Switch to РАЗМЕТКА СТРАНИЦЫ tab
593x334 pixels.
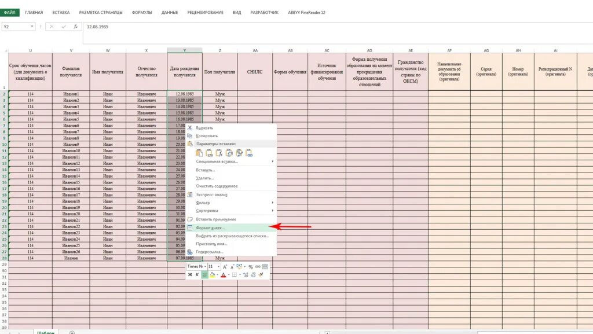(x=101, y=13)
